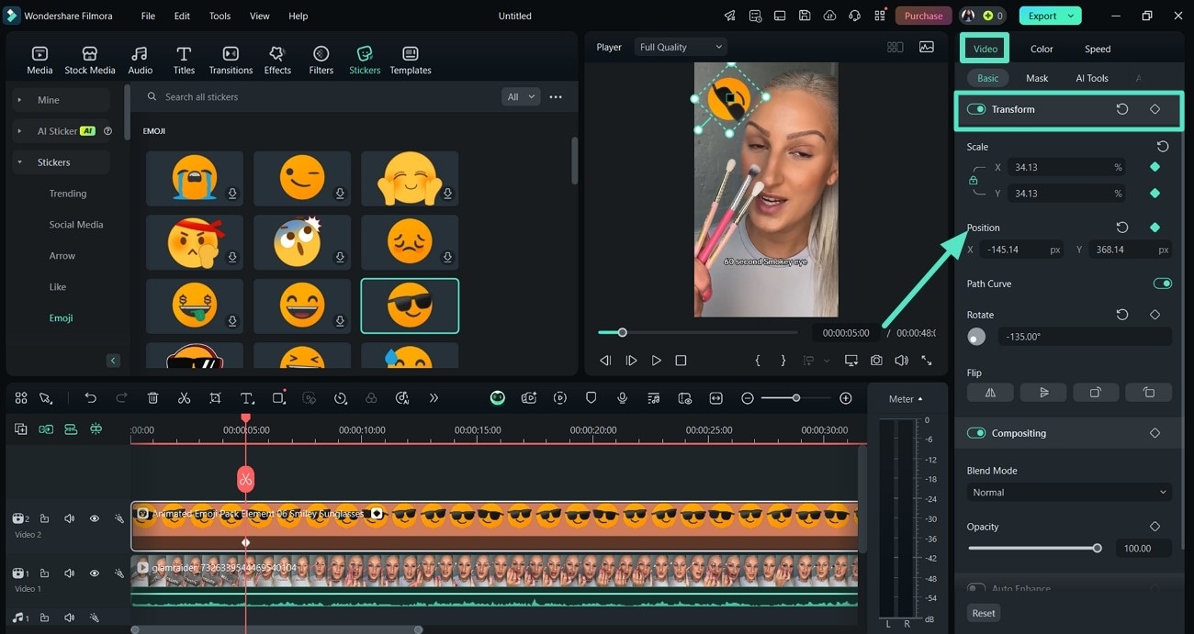Switch to the Color tab

point(1042,49)
